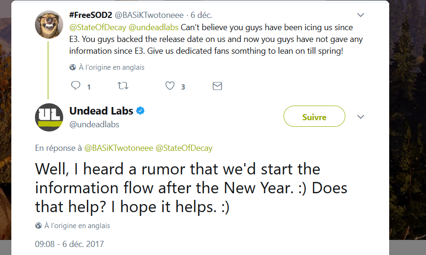Viewport: 426px width, 255px height.
Task: Expand options chevron on #FreeSOD2 tweet
Action: 360,15
